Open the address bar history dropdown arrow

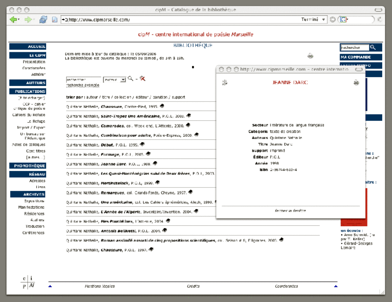323,20
